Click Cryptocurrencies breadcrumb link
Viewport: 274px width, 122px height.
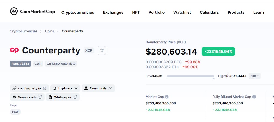point(24,31)
